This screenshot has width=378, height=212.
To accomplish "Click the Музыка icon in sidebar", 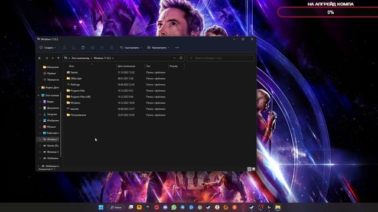I will pos(45,127).
